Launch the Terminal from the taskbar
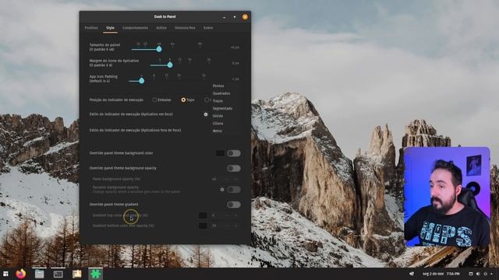 [x=58, y=274]
